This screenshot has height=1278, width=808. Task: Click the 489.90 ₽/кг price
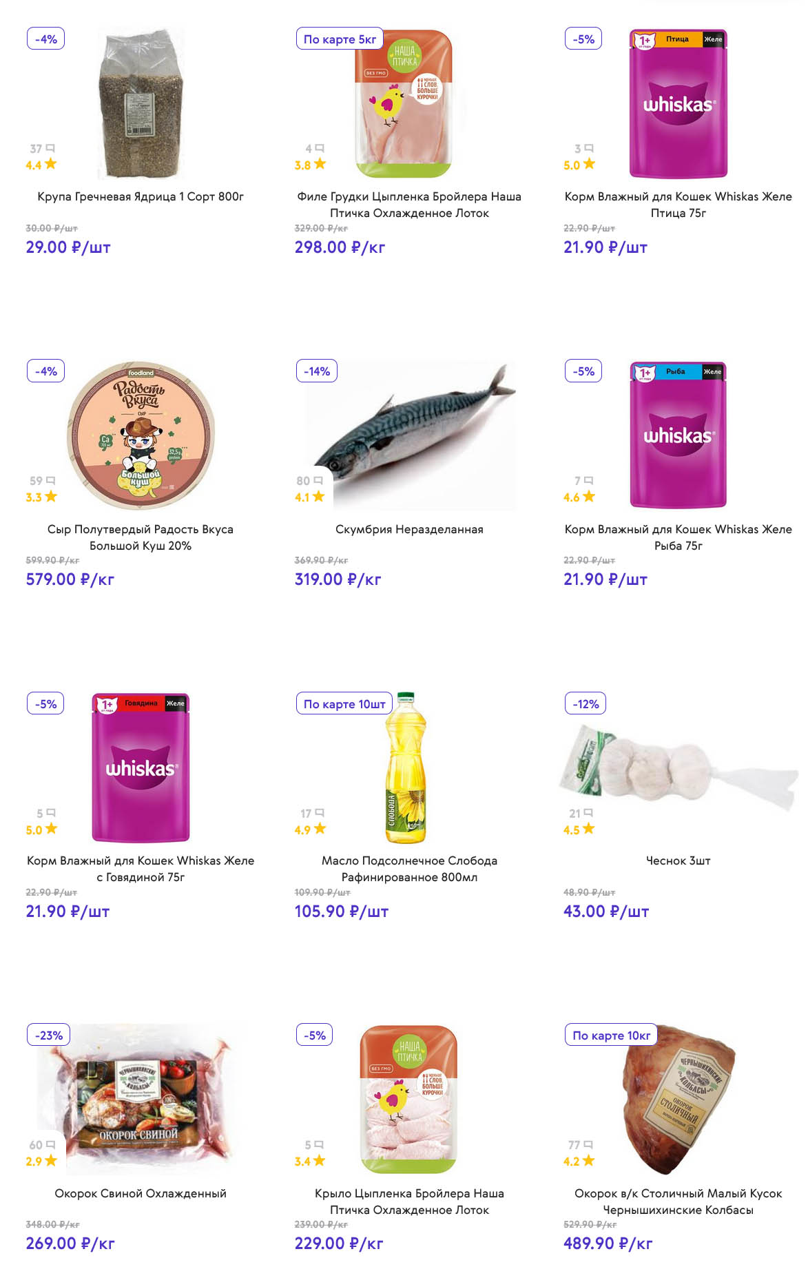pos(608,1244)
